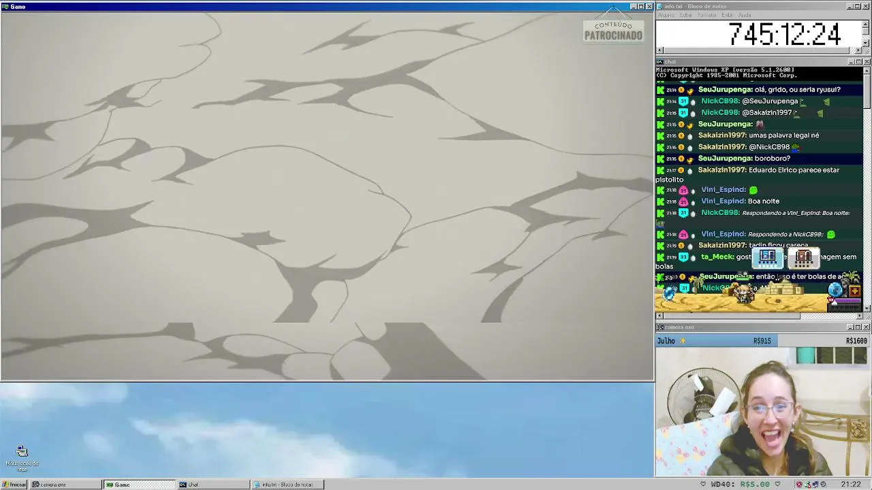Click the webcam video feed
872x490 pixels.
point(763,412)
